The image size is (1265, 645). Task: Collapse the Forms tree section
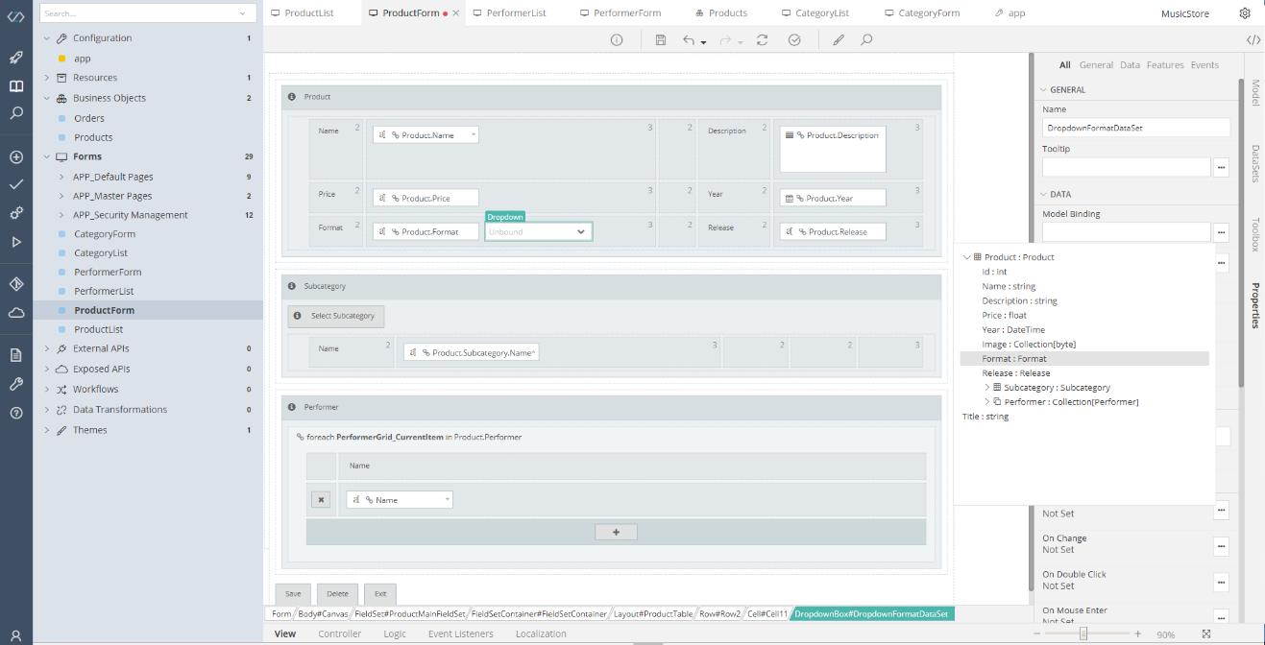(x=46, y=156)
